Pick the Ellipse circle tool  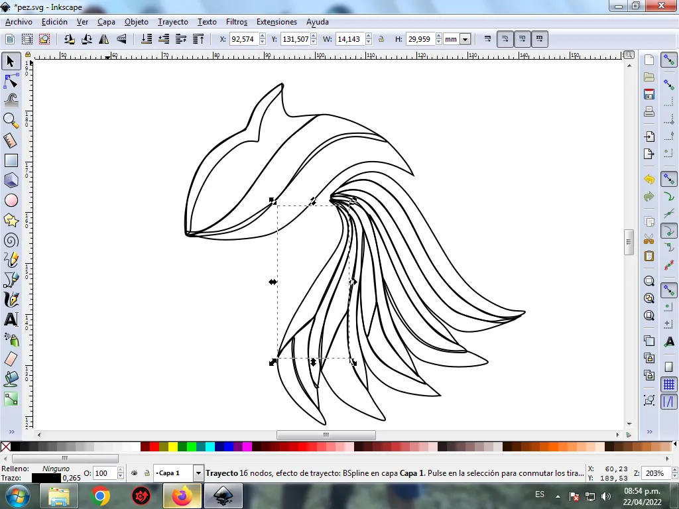pyautogui.click(x=11, y=200)
